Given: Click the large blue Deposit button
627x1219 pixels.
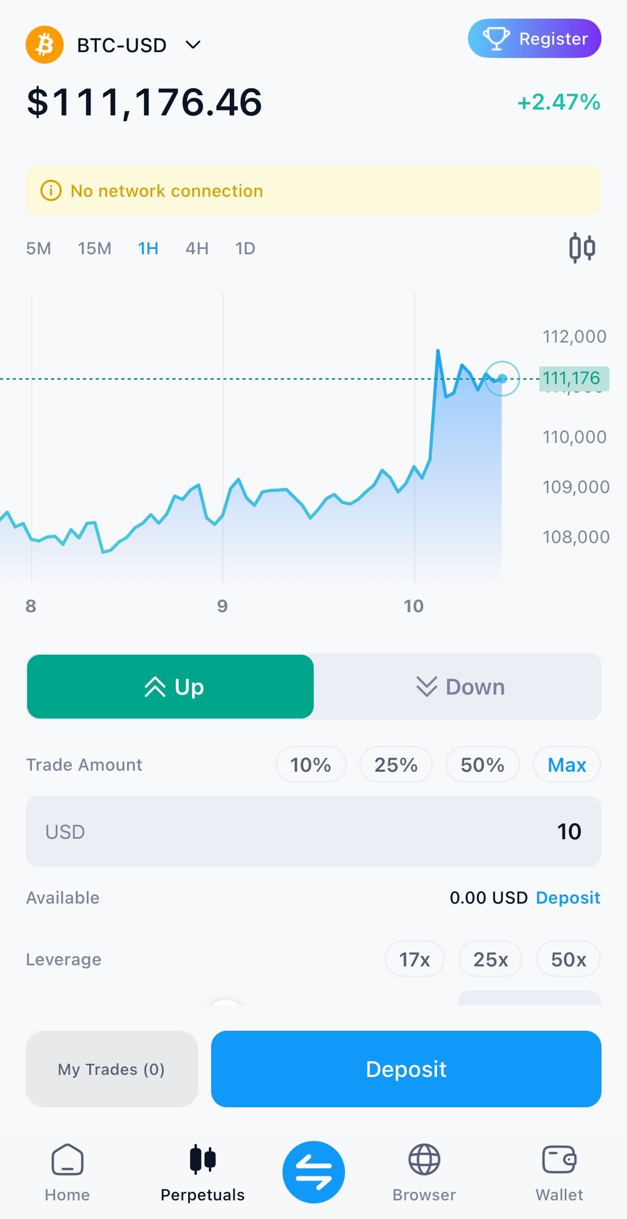Looking at the screenshot, I should coord(406,1069).
